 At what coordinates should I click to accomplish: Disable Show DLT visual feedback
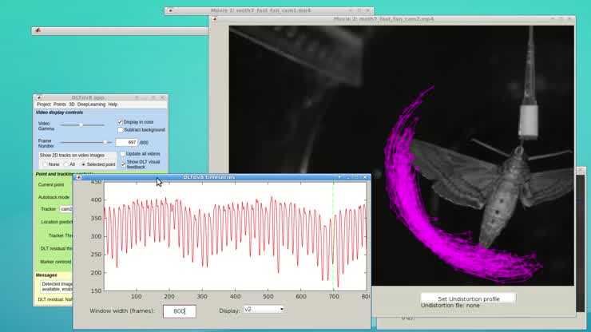click(123, 163)
